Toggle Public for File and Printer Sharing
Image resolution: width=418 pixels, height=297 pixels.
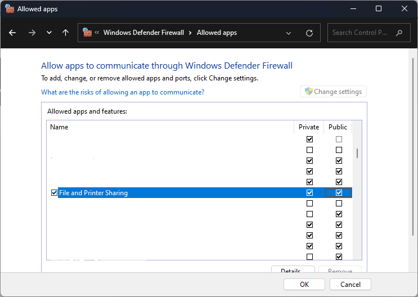tap(339, 193)
